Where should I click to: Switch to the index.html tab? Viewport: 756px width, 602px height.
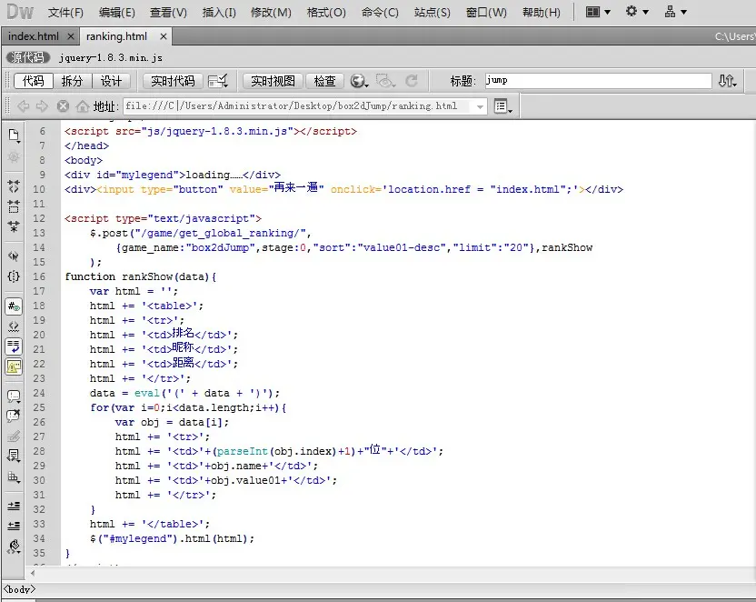[34, 36]
